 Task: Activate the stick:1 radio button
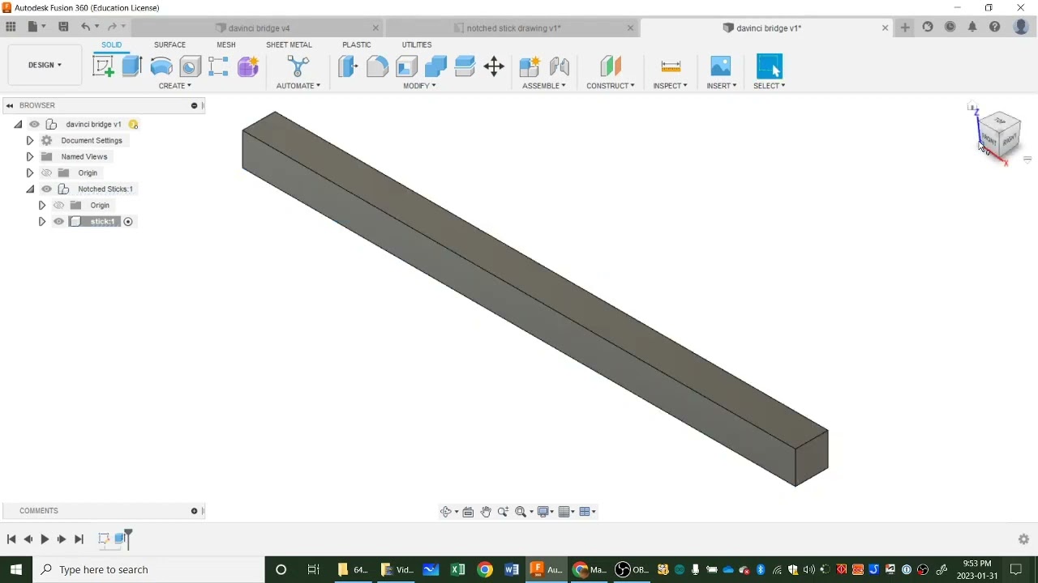coord(127,221)
